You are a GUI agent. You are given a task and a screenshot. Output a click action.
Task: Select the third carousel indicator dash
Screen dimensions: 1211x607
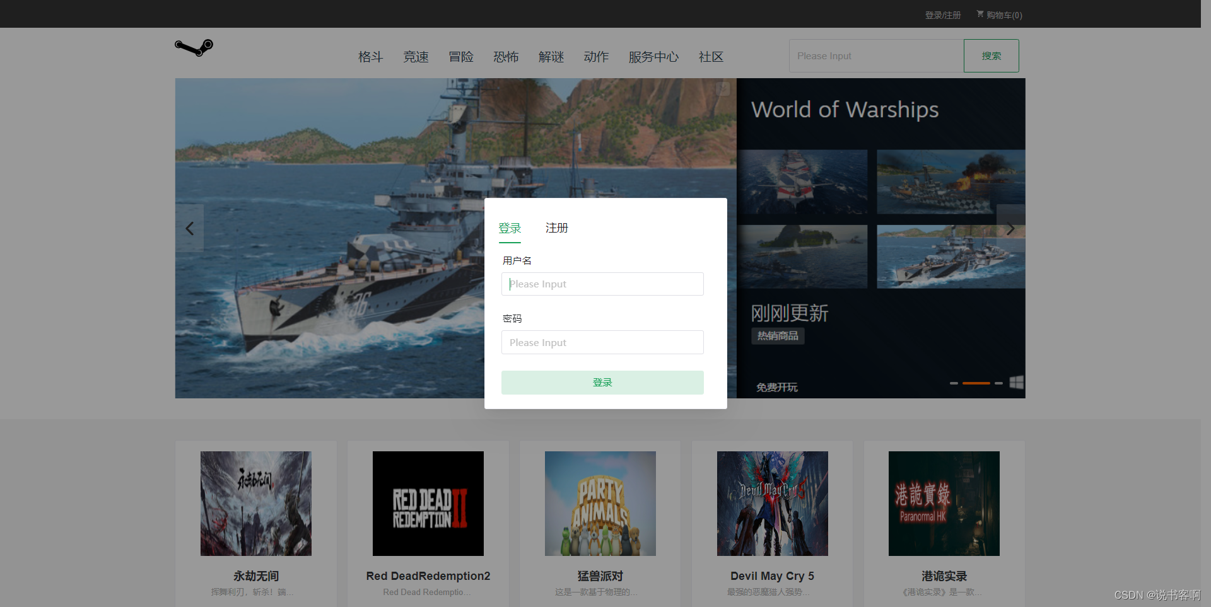[998, 383]
